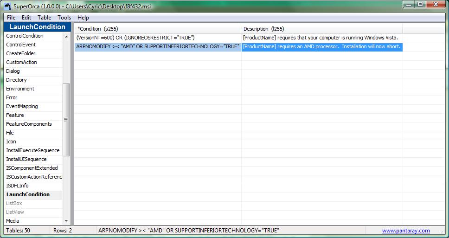Click the SuperOrca application icon in title bar
This screenshot has height=238, width=449.
point(7,6)
